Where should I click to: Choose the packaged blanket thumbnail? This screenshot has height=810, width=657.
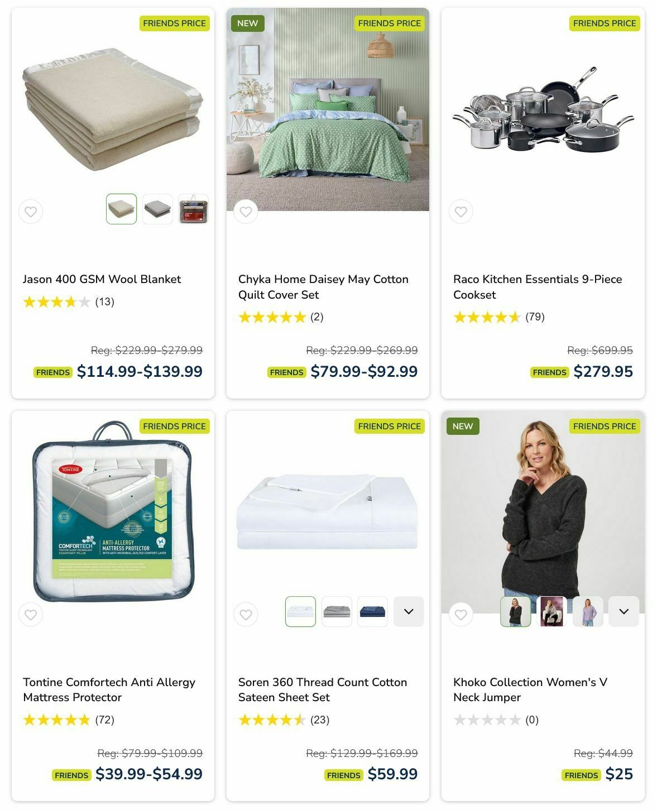point(193,209)
